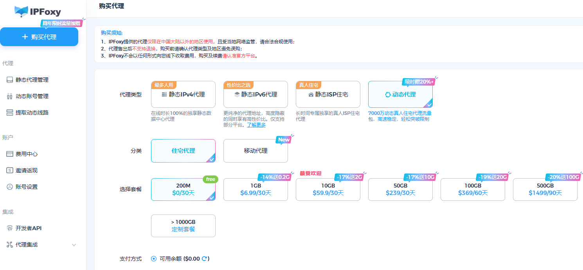Screen dimensions: 583x270
Task: Choose the >1000GB 定制套餐 option
Action: pyautogui.click(x=183, y=226)
